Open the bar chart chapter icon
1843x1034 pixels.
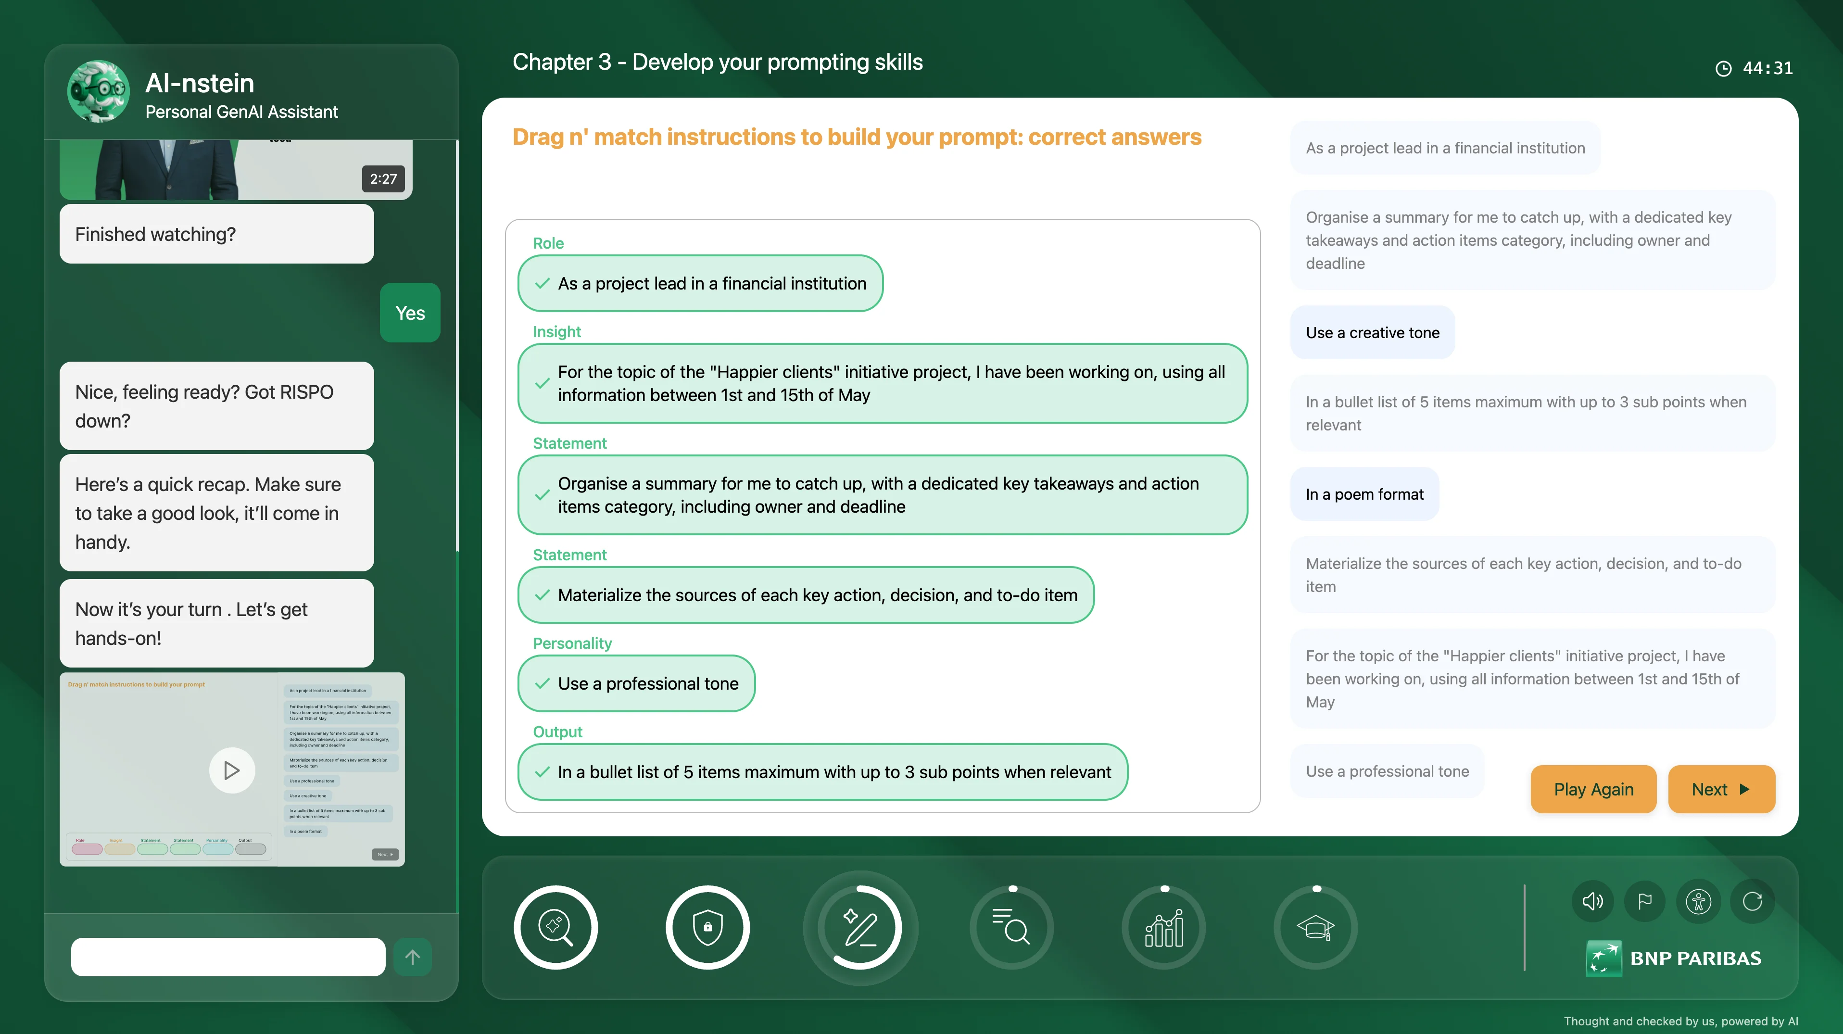[1164, 927]
